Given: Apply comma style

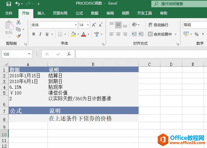Looking at the screenshot, I should pos(203,34).
